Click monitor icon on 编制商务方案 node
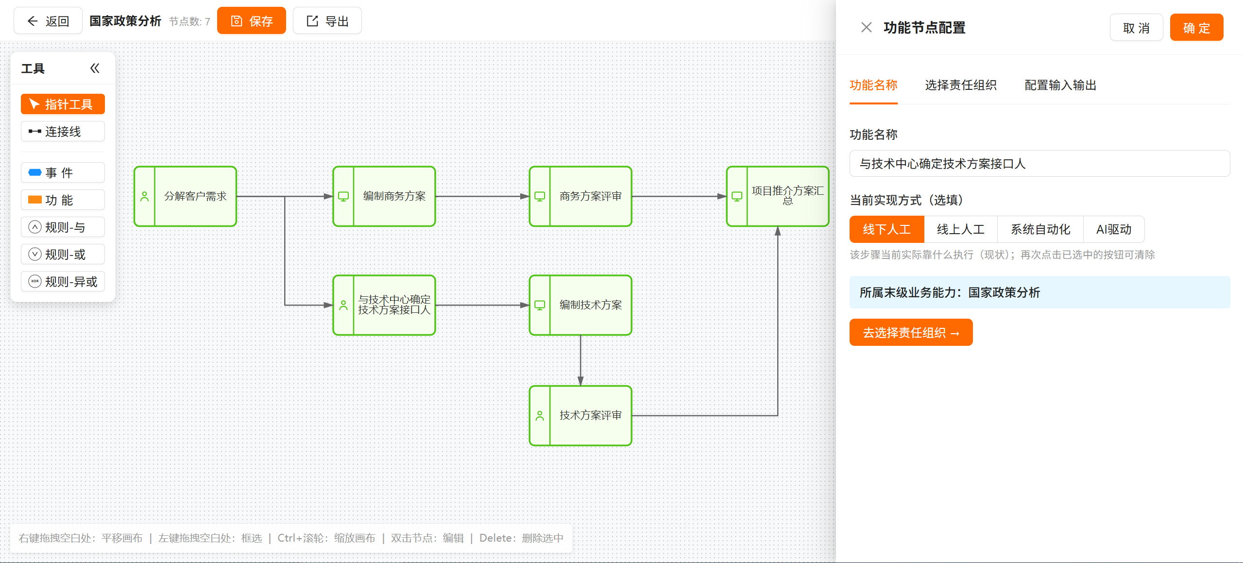The image size is (1243, 563). (x=343, y=196)
